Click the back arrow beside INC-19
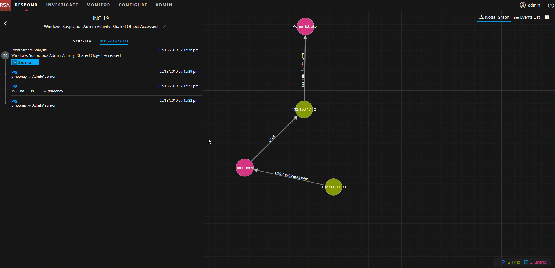 coord(5,23)
